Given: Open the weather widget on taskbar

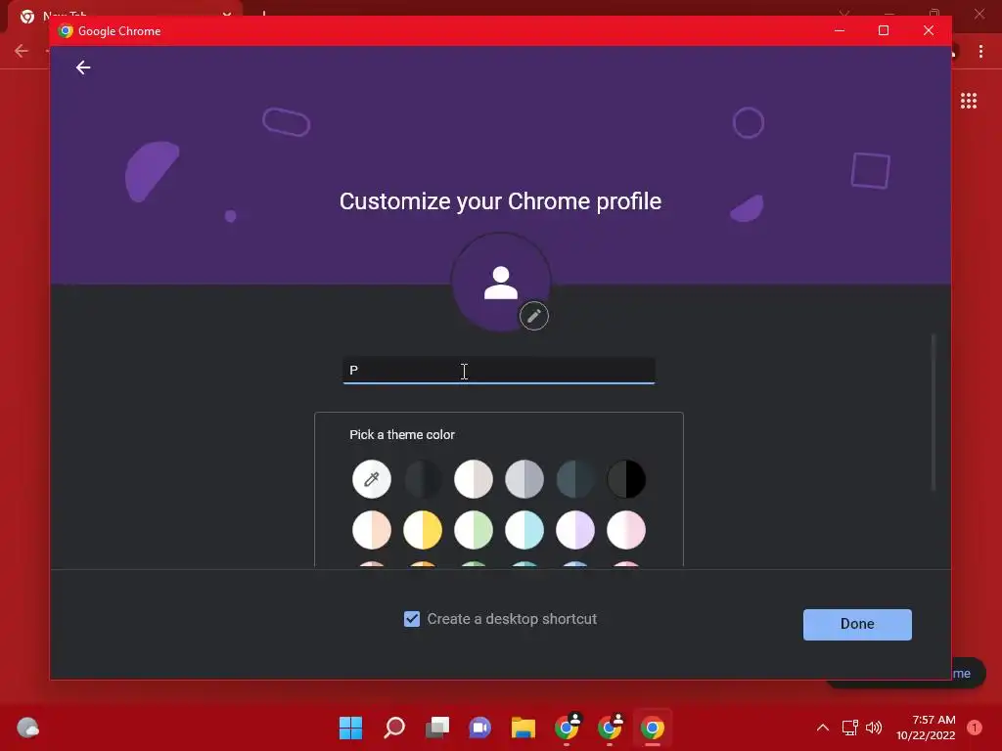Looking at the screenshot, I should click(27, 728).
